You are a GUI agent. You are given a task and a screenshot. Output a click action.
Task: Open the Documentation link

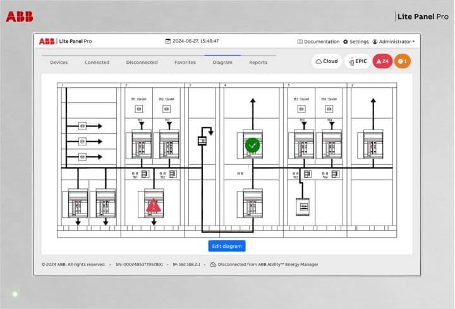[318, 42]
